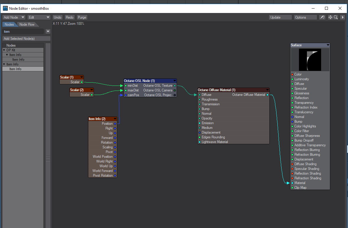Screen dimensions: 348x228
Task: Click the Normal input connector on Surface node
Action: point(292,117)
